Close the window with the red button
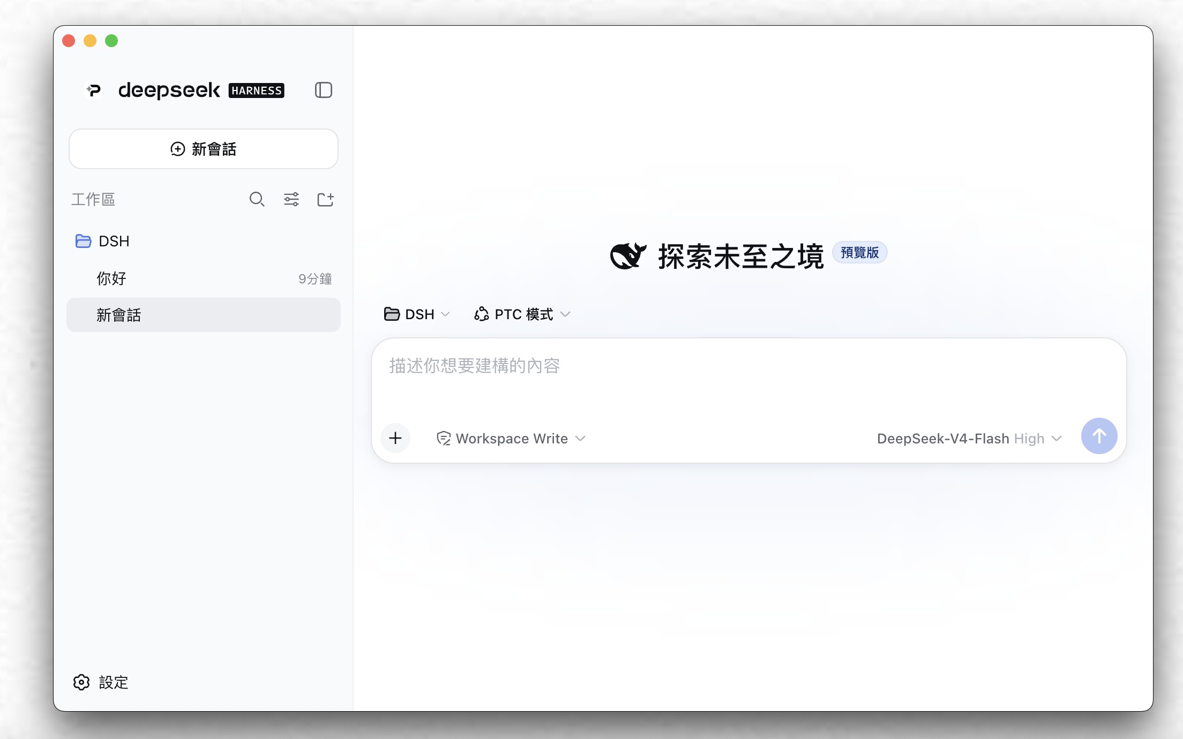This screenshot has height=739, width=1183. (69, 41)
